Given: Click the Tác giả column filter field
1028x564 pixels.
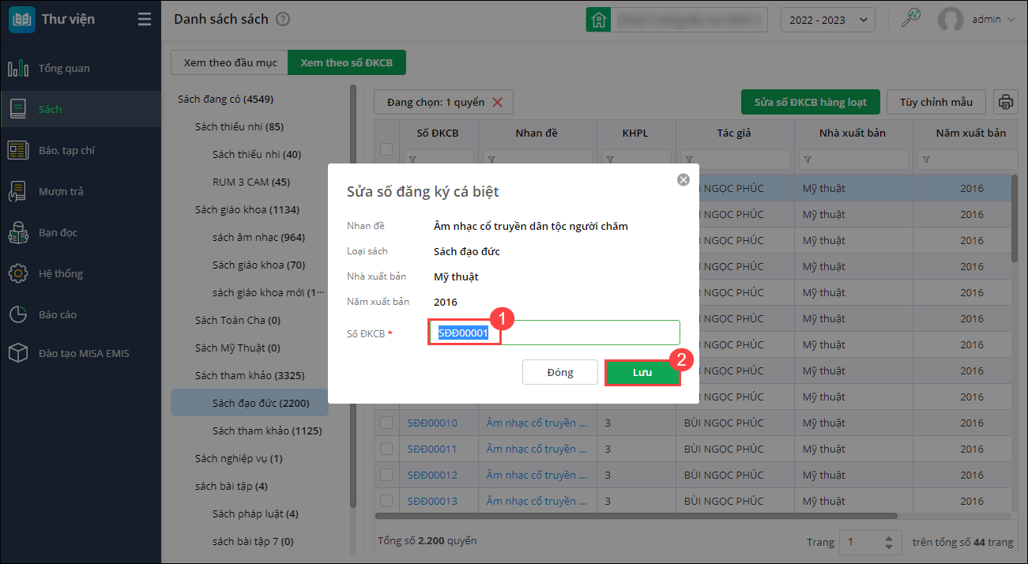Looking at the screenshot, I should (x=735, y=160).
